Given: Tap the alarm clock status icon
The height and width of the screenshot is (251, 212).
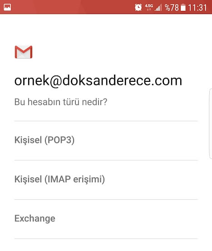Looking at the screenshot, I should [138, 7].
